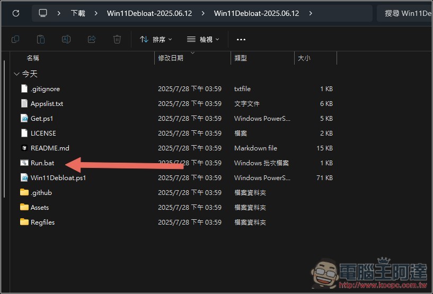Click the 5 KB size cell

coord(326,119)
